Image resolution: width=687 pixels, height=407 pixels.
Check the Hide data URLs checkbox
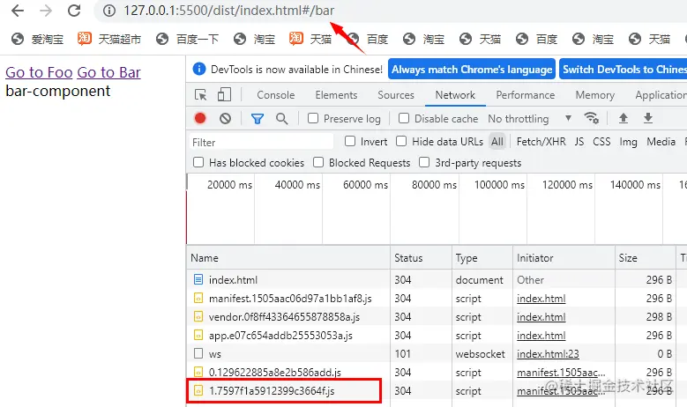401,141
